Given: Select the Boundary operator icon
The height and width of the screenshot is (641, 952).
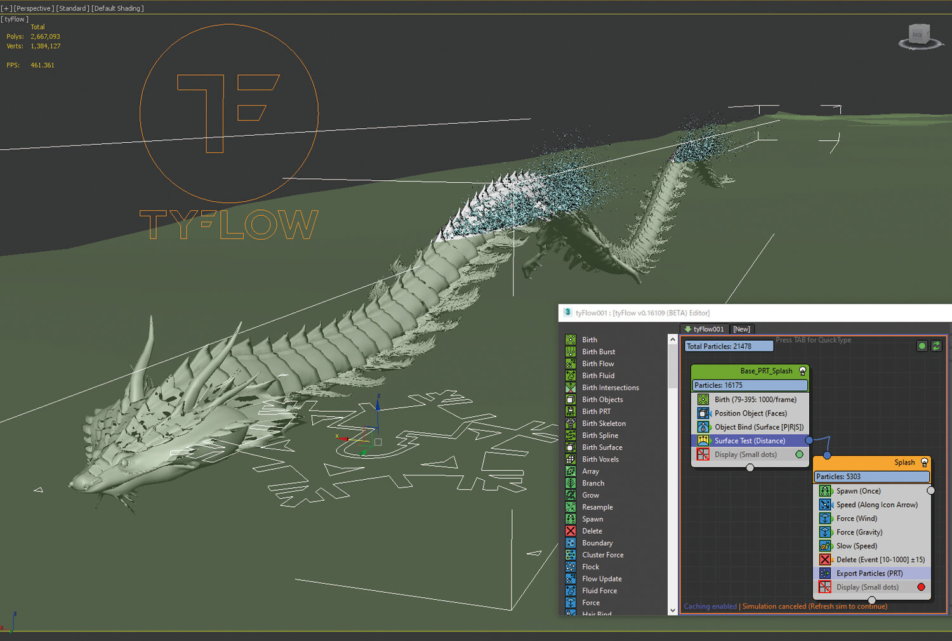Looking at the screenshot, I should pos(571,543).
